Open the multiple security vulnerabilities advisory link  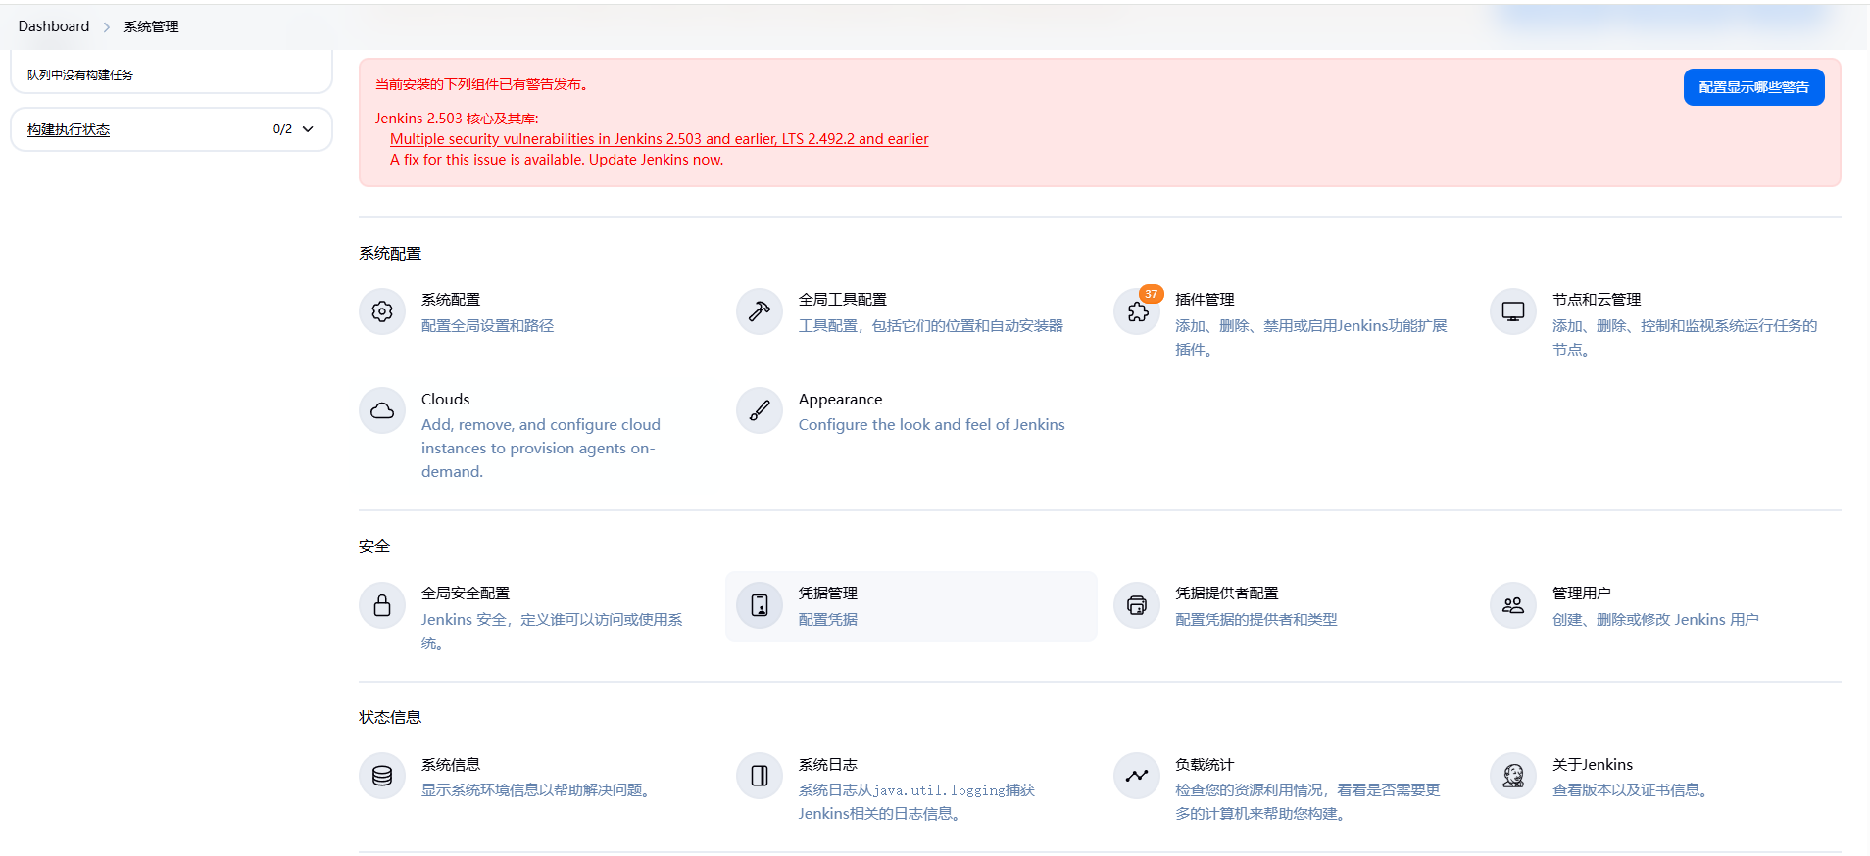(x=660, y=139)
